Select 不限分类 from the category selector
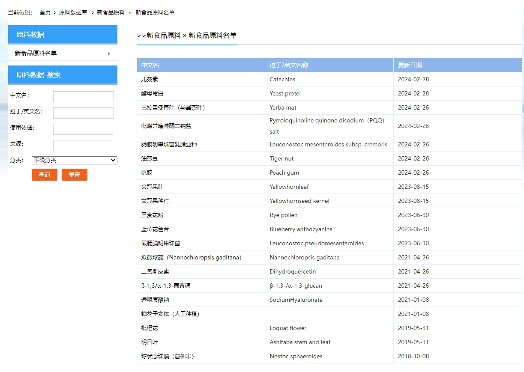Image resolution: width=524 pixels, height=372 pixels. (74, 160)
